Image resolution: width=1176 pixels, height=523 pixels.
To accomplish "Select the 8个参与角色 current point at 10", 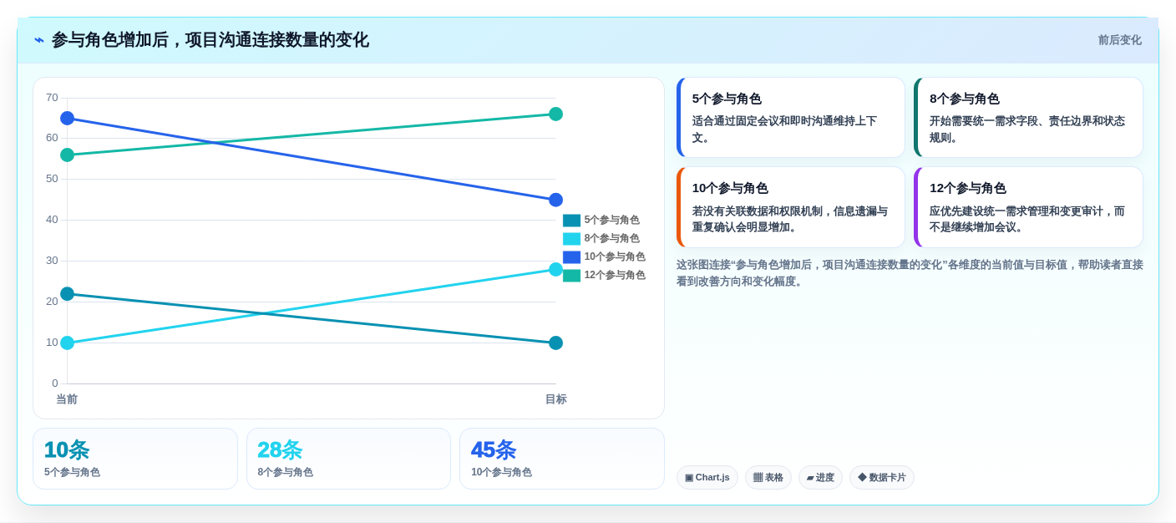I will pyautogui.click(x=67, y=343).
